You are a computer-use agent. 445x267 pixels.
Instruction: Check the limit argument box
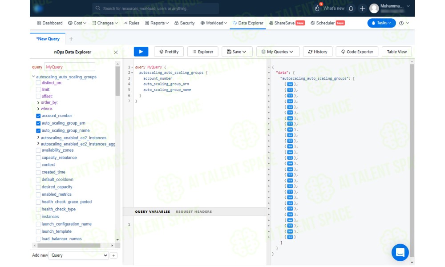coord(38,89)
